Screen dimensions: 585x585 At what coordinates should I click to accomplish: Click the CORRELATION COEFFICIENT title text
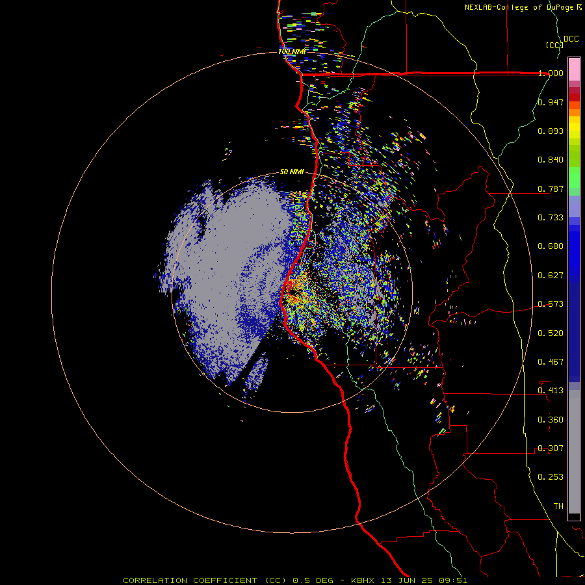point(190,580)
